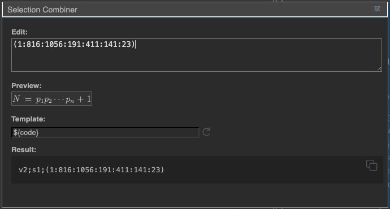Place cursor after ${code} in Template field

click(40, 132)
